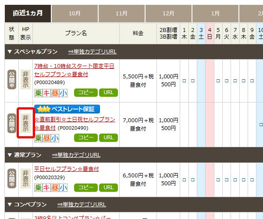This screenshot has height=219, width=263.
Task: Click the 小 icon for plan P00020490
Action: tap(55, 138)
